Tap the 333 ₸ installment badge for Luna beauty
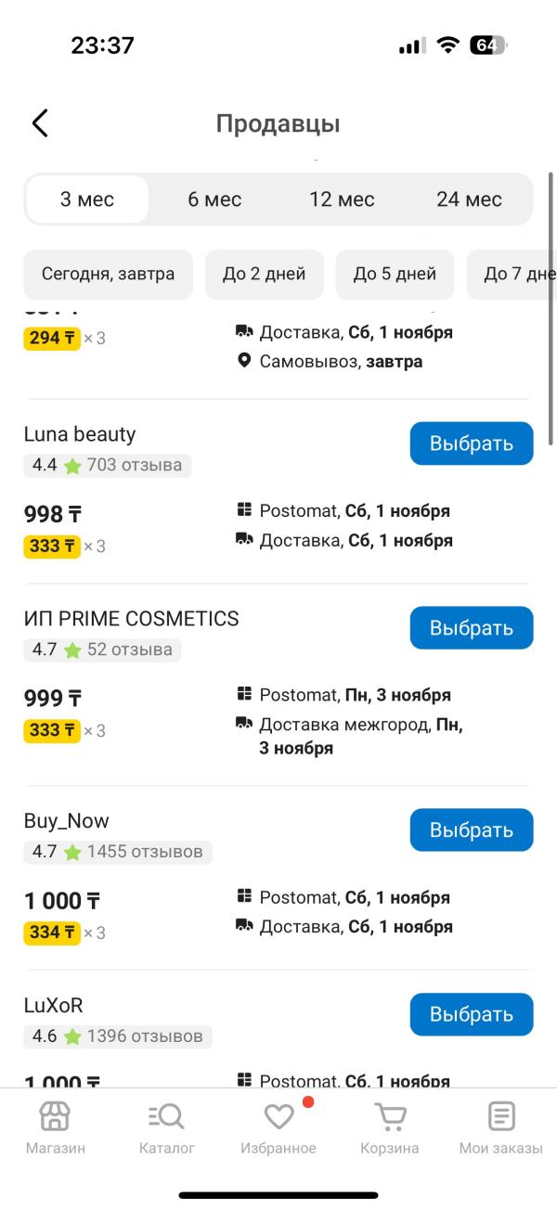 click(x=52, y=547)
